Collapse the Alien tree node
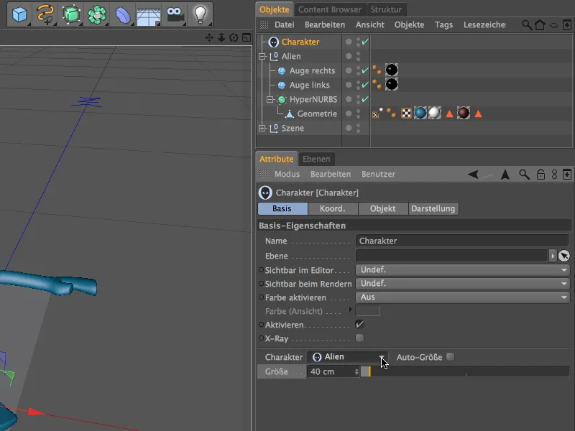This screenshot has width=575, height=431. [262, 57]
